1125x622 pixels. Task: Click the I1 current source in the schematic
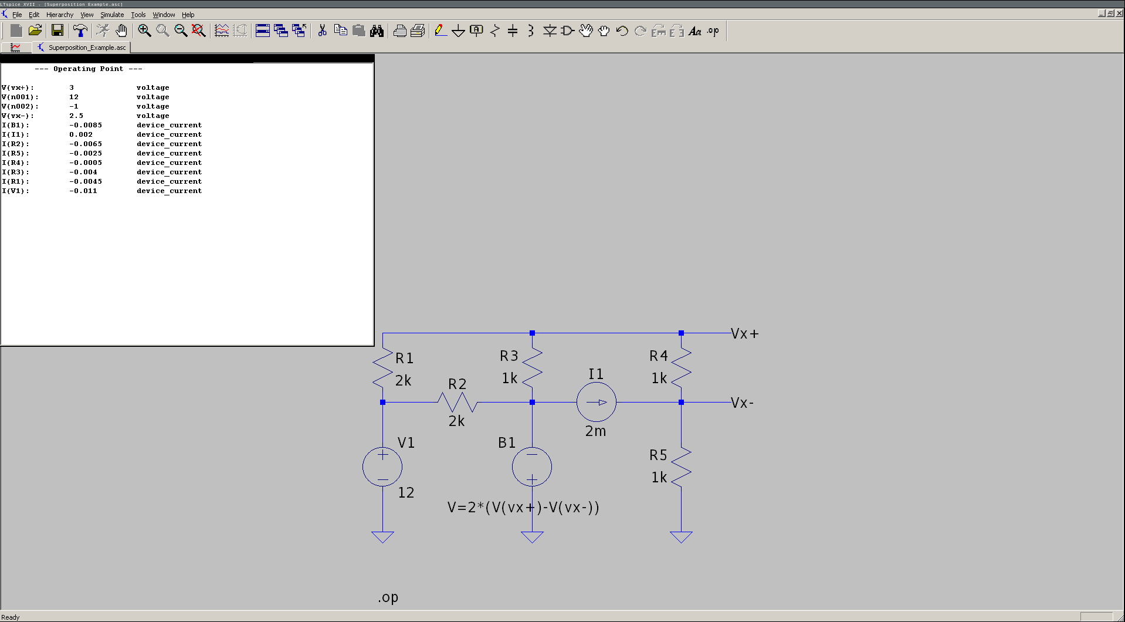point(596,403)
